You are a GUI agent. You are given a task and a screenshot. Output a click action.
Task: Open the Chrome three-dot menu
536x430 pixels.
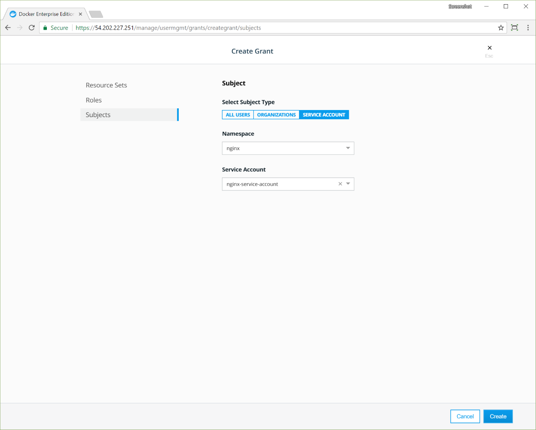(528, 28)
